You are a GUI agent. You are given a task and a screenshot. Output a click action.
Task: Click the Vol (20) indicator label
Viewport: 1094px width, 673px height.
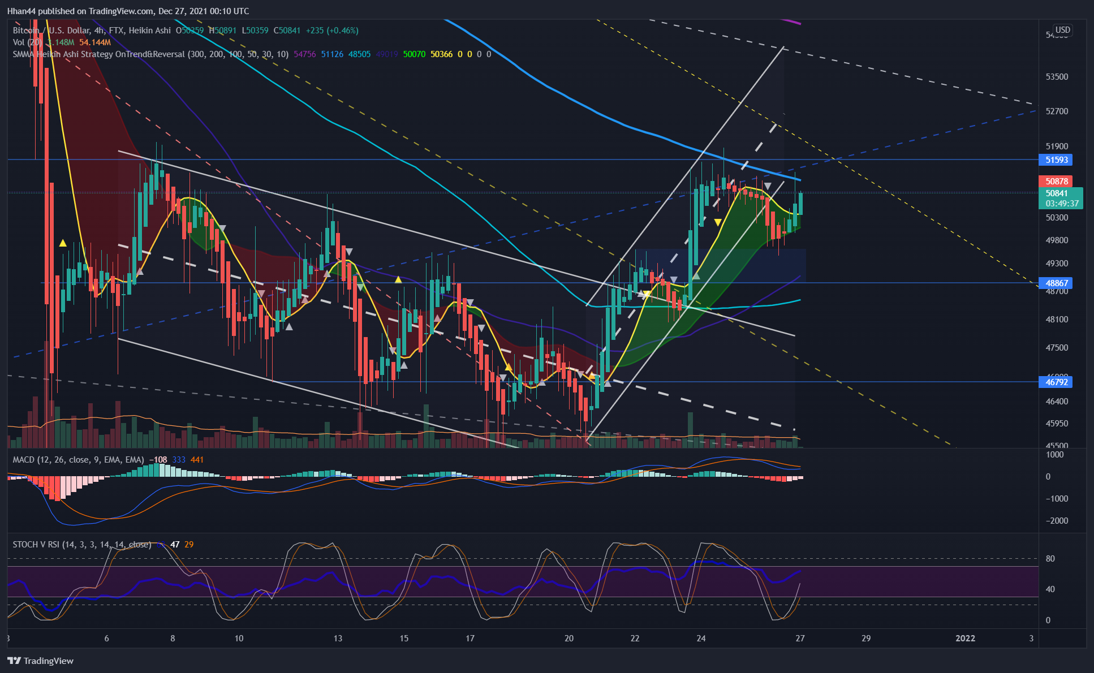point(27,42)
